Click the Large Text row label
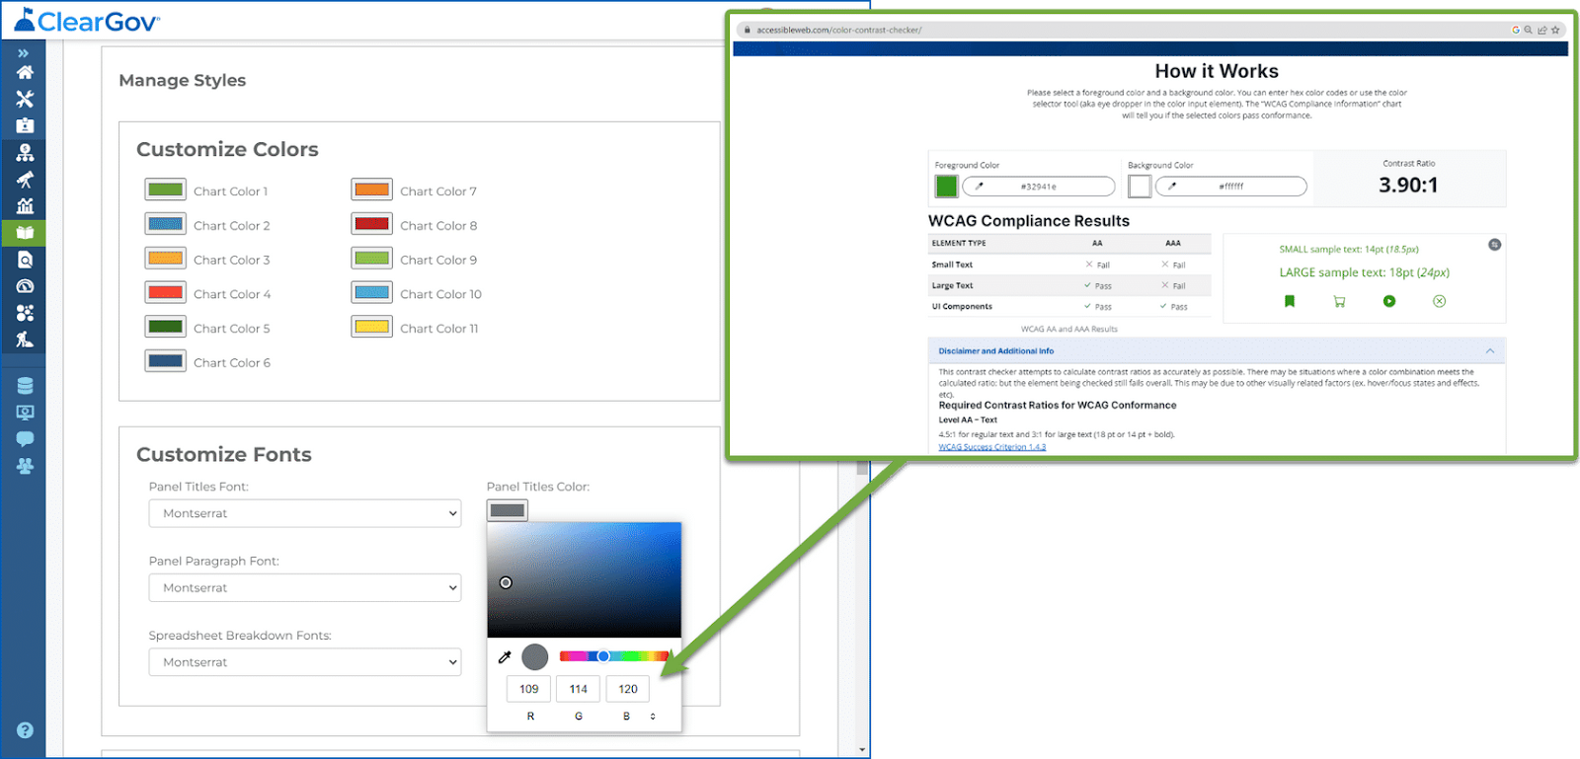Image resolution: width=1580 pixels, height=759 pixels. click(x=952, y=285)
